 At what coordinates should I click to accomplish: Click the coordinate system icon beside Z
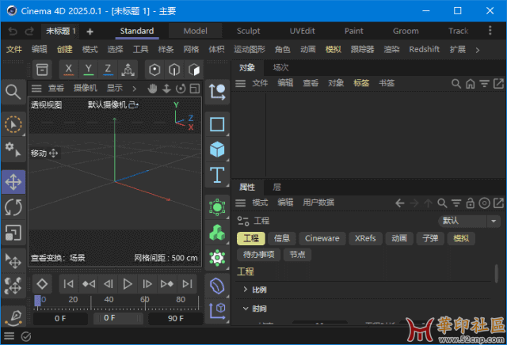[x=128, y=70]
